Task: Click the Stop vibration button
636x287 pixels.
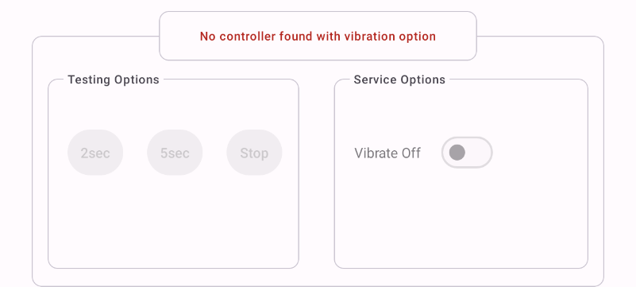Action: tap(254, 153)
